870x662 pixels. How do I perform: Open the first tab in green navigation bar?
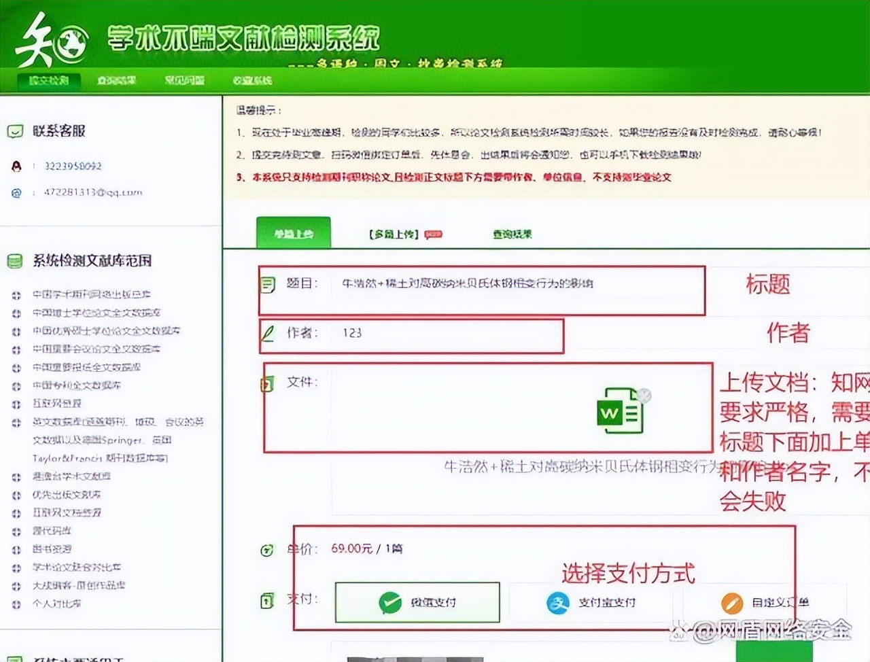point(49,80)
